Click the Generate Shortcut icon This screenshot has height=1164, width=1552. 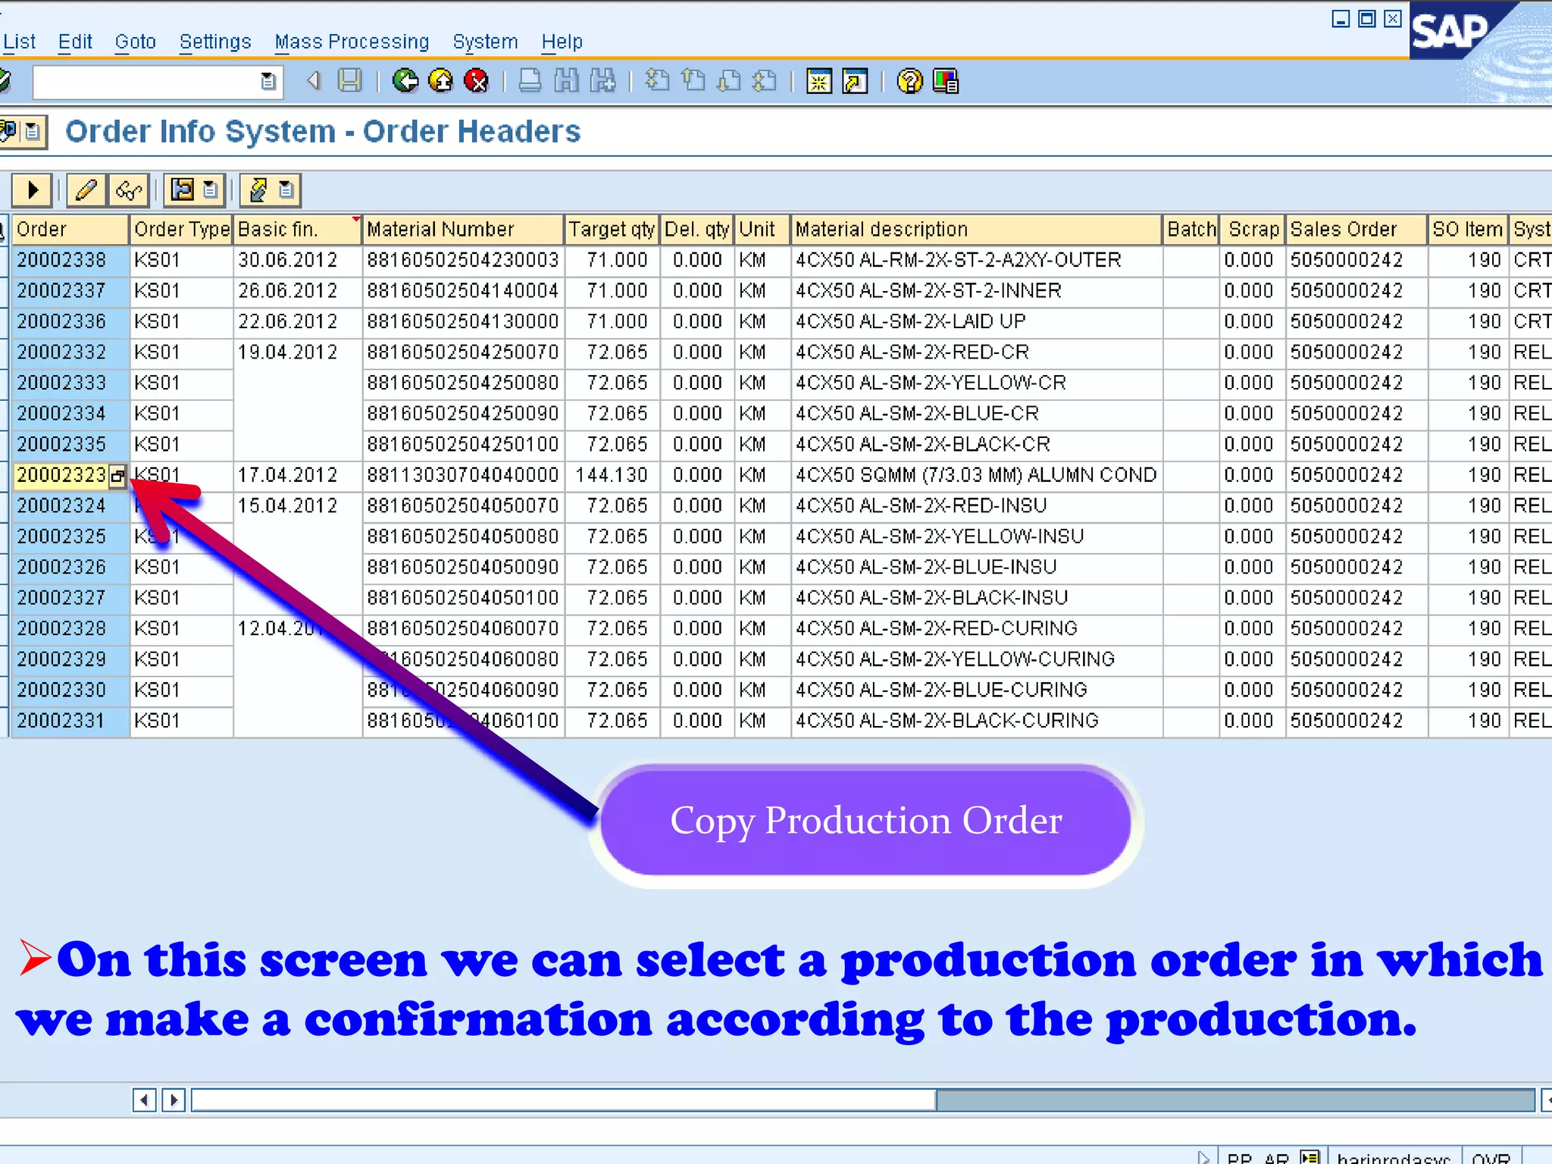[x=855, y=80]
